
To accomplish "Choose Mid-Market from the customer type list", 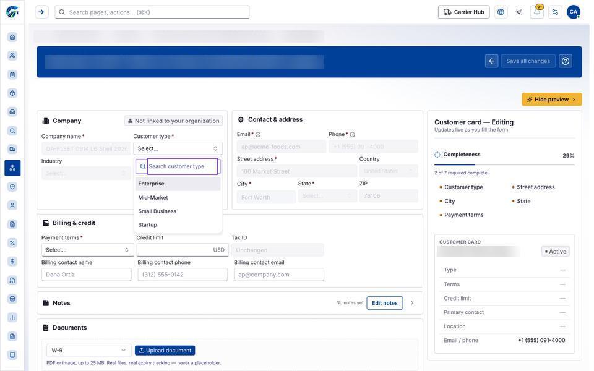I will click(178, 198).
